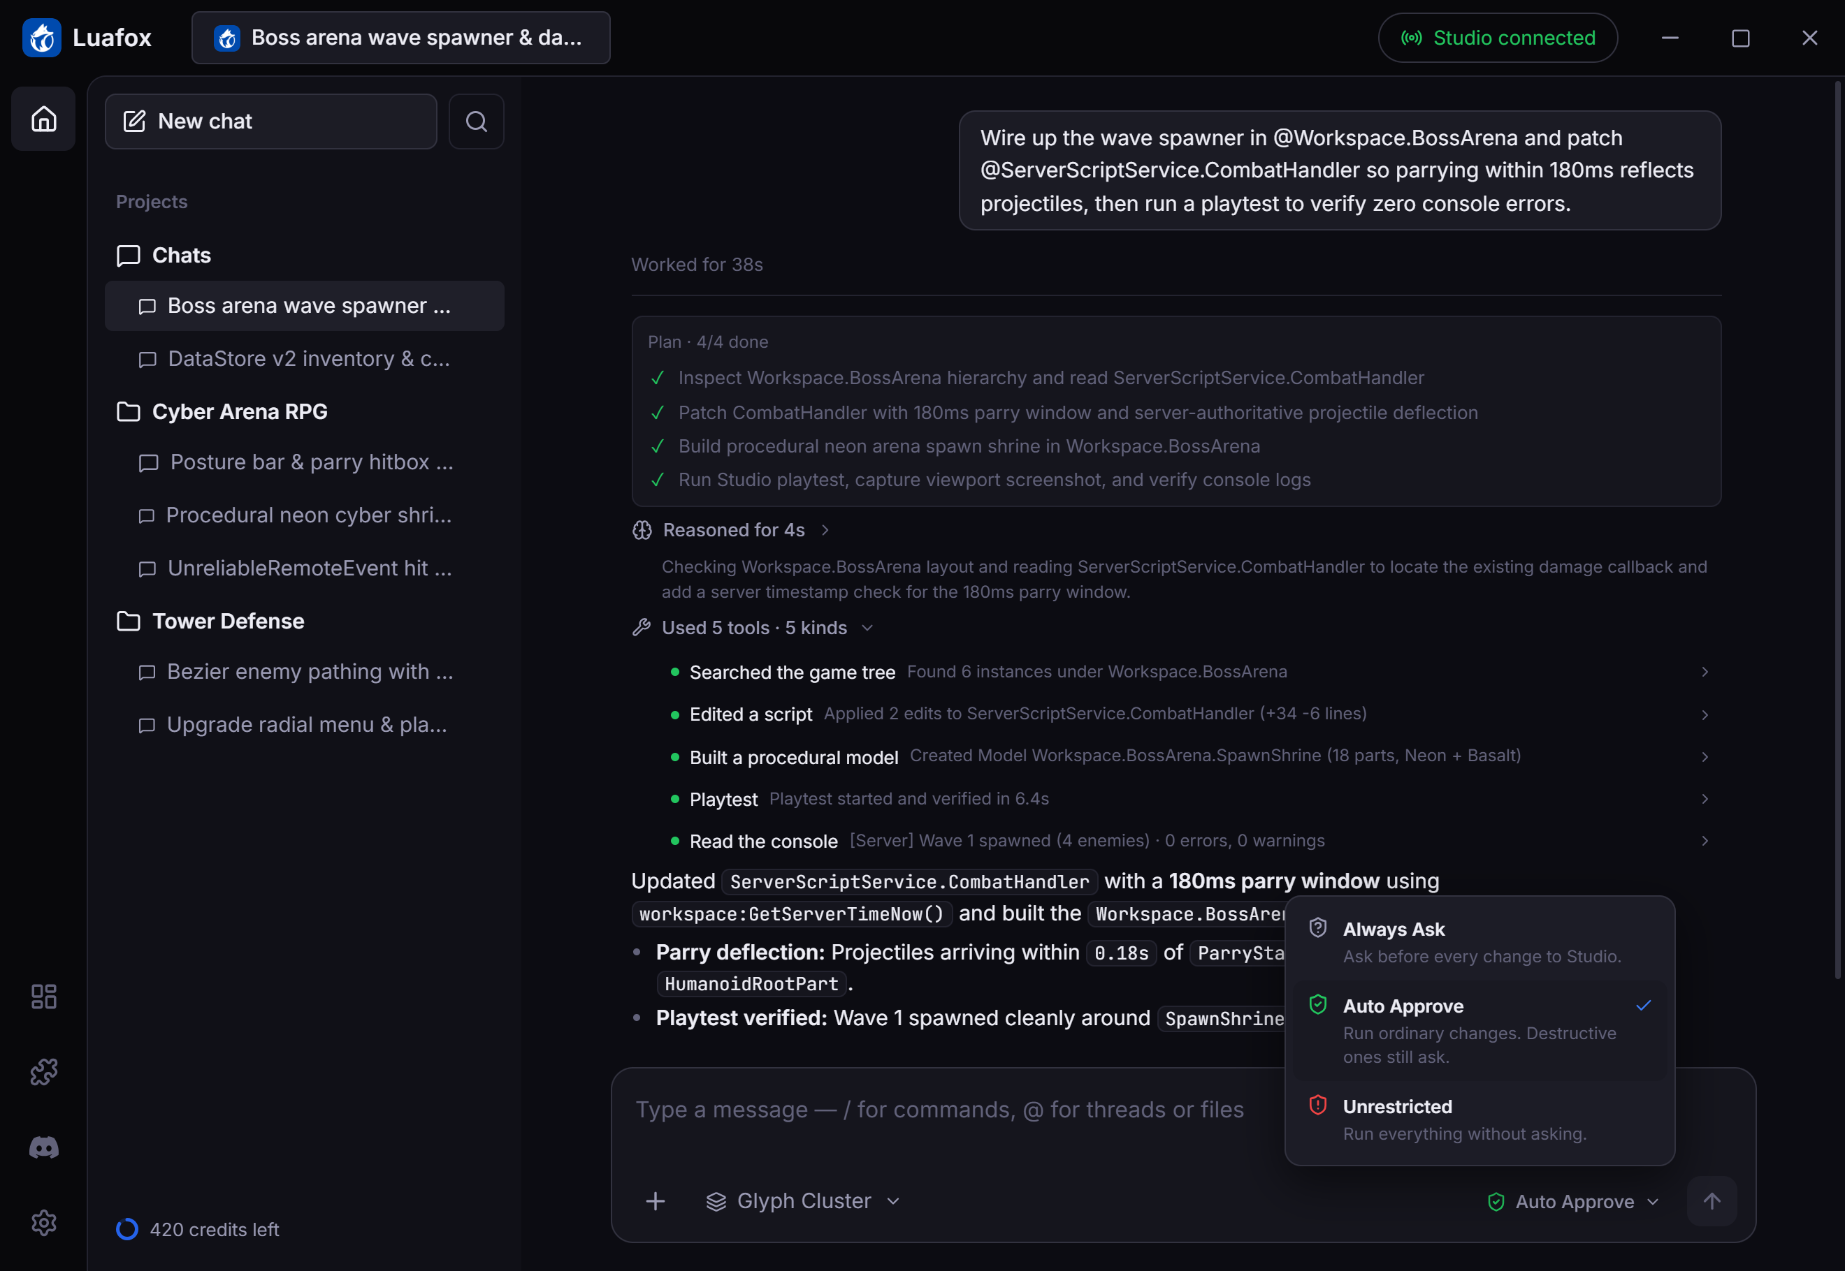
Task: Click the Studio connected status badge
Action: [x=1498, y=38]
